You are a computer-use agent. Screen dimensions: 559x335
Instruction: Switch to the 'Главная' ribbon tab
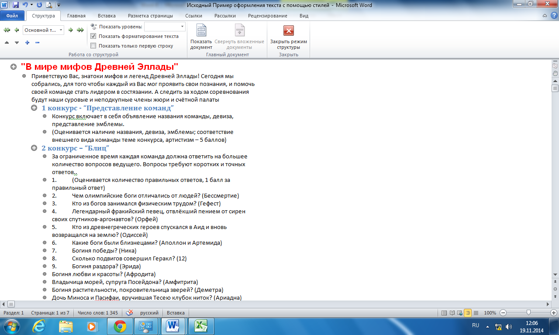coord(76,16)
